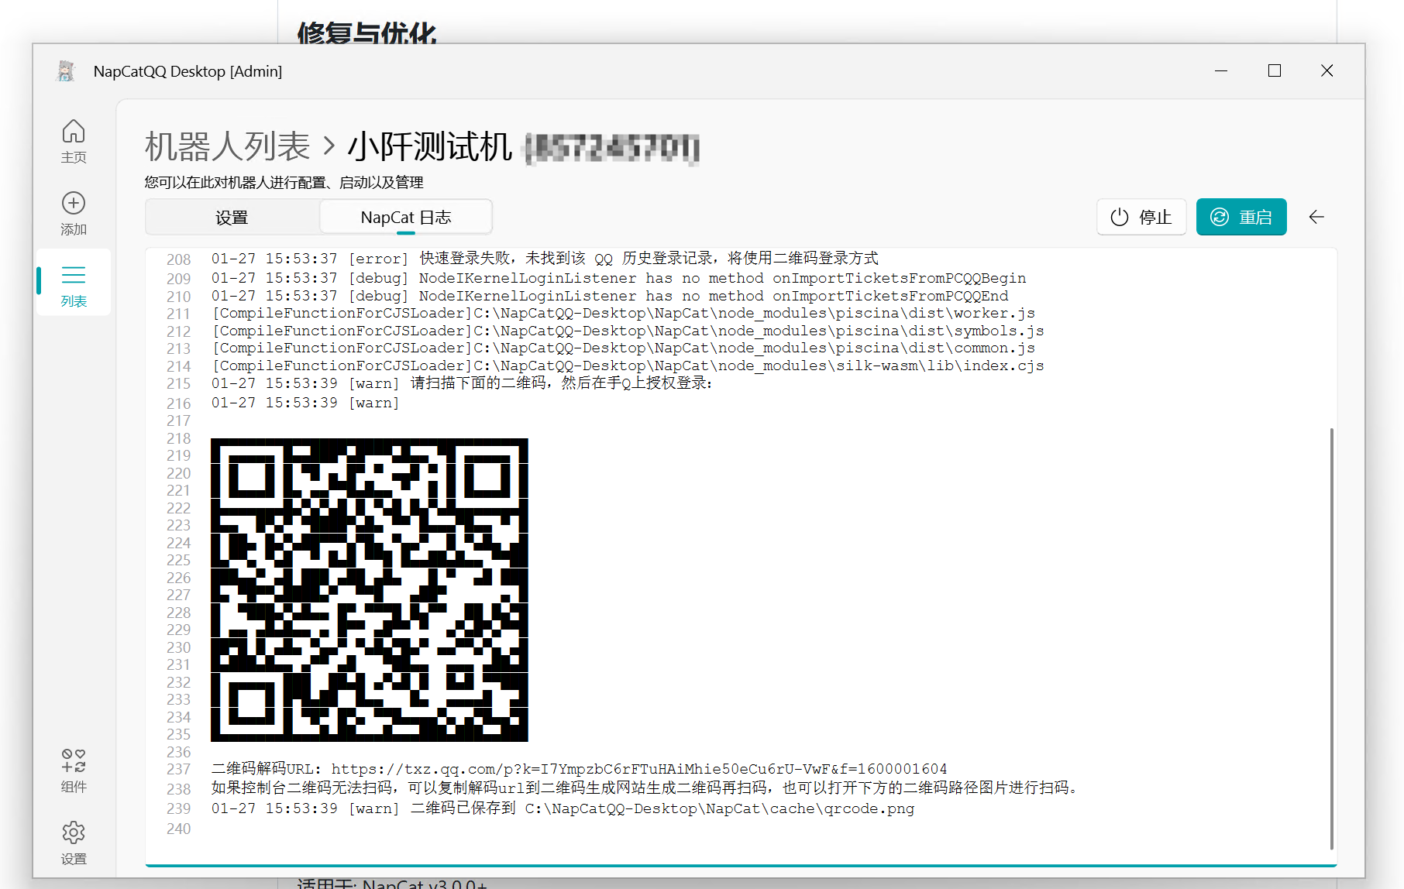Close the NapCatQQ Desktop window
The width and height of the screenshot is (1404, 889).
tap(1327, 71)
